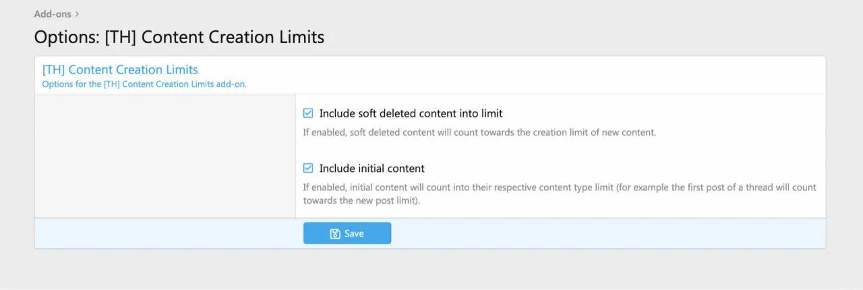Go back to the Add-ons breadcrumb
The image size is (863, 290).
tap(53, 14)
